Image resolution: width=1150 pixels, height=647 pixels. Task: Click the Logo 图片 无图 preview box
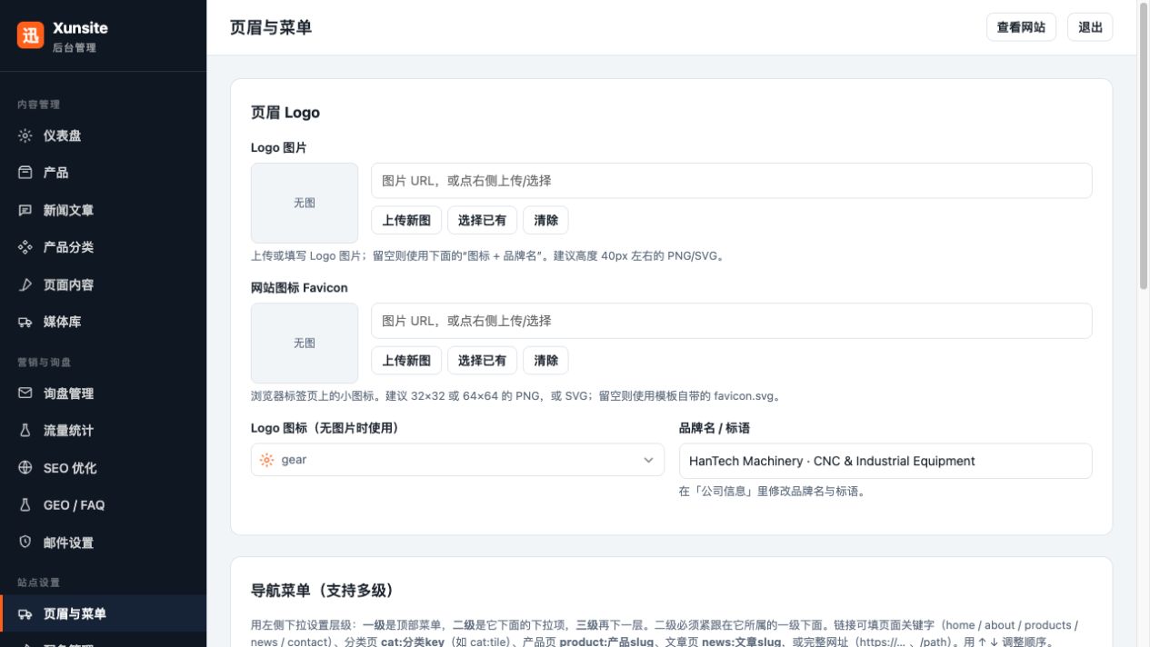[x=305, y=203]
